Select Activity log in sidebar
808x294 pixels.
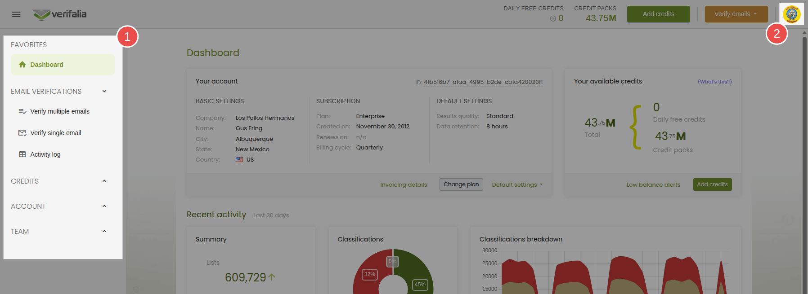pos(45,154)
